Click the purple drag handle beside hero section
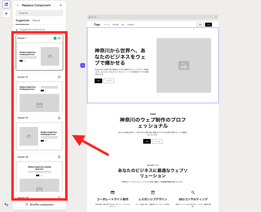 [83, 66]
